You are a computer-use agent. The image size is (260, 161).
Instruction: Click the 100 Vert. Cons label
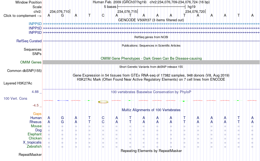15,98
